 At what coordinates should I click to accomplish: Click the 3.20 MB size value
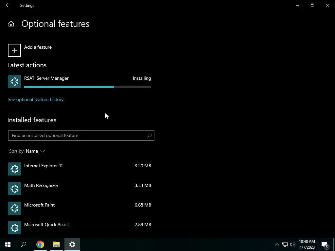(143, 166)
